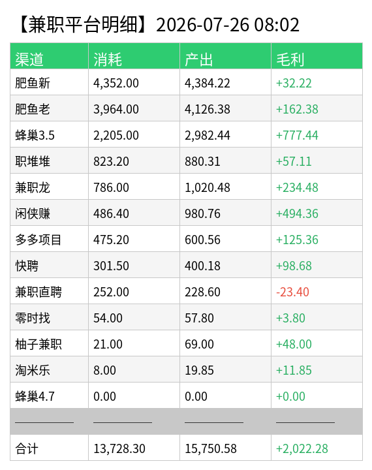Click 快聘 profit value +98.68

[294, 266]
